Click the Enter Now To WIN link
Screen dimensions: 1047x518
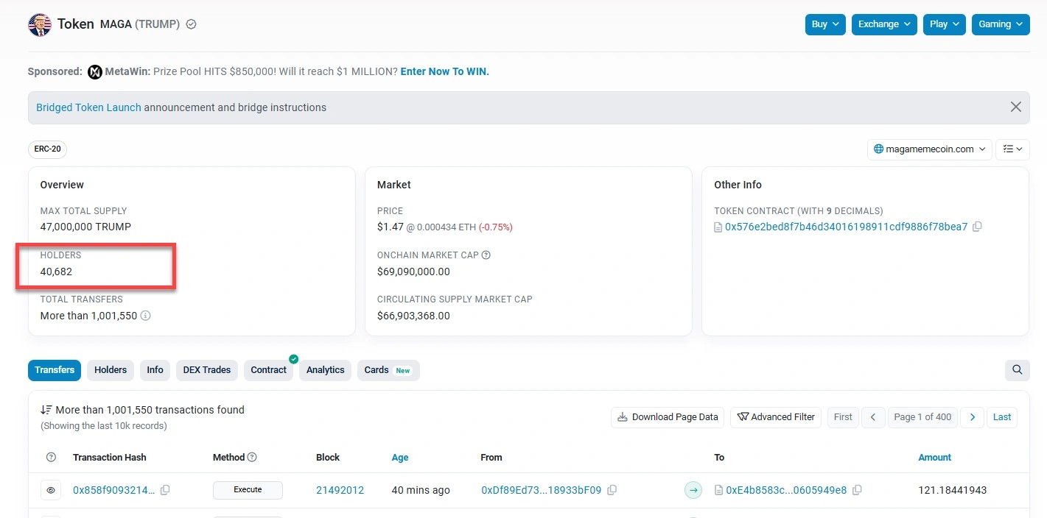444,71
